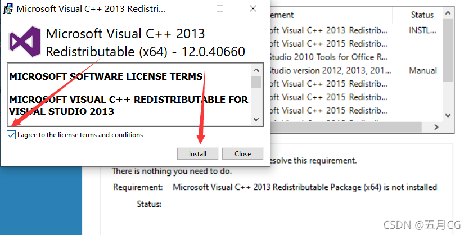Click the 'Status:' label in background window
This screenshot has width=469, height=235.
click(x=149, y=204)
